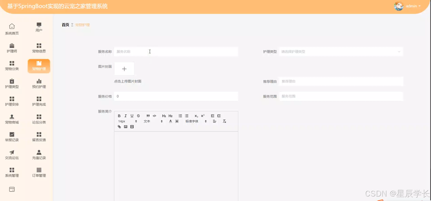Open 护理类型 in the sidebar
The image size is (431, 201).
(12, 84)
